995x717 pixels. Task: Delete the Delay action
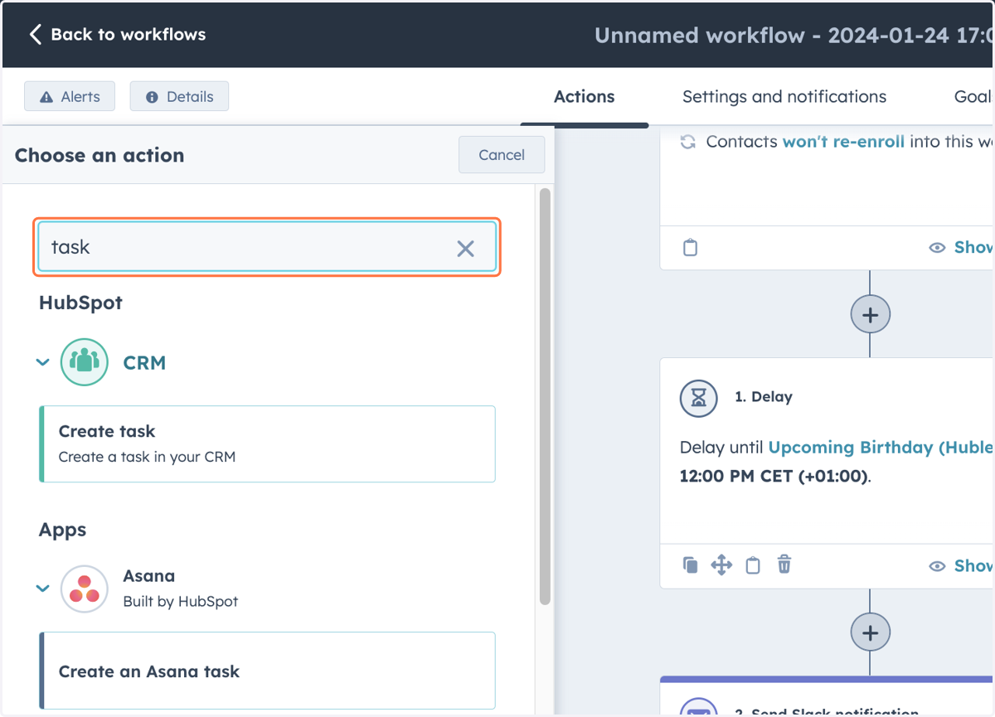point(784,565)
